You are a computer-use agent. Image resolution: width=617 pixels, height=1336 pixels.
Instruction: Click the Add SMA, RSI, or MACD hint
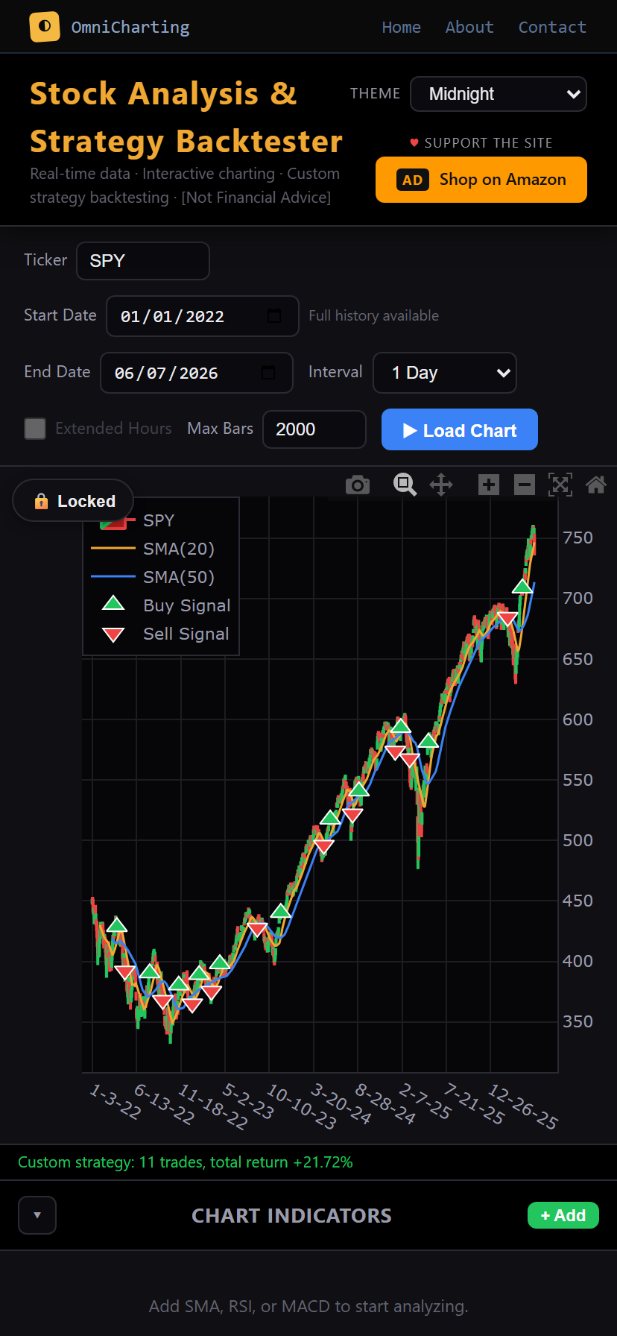coord(308,1306)
